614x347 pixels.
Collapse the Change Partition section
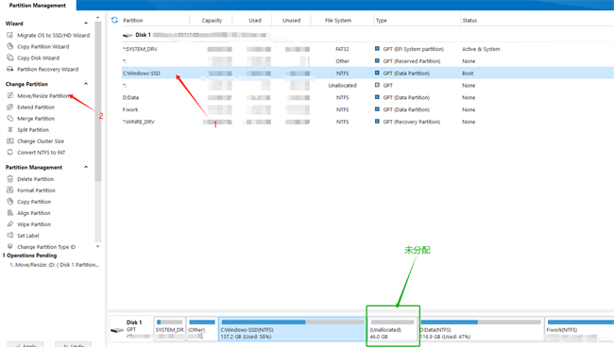point(86,84)
